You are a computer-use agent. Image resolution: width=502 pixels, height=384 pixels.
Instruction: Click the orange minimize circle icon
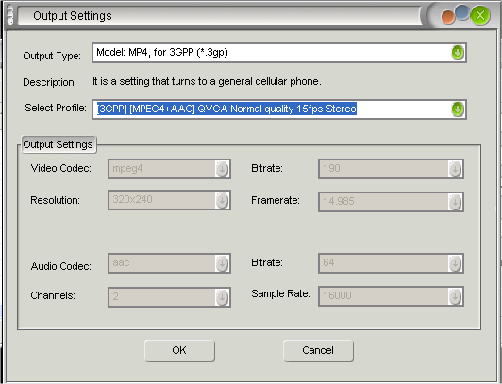point(448,17)
